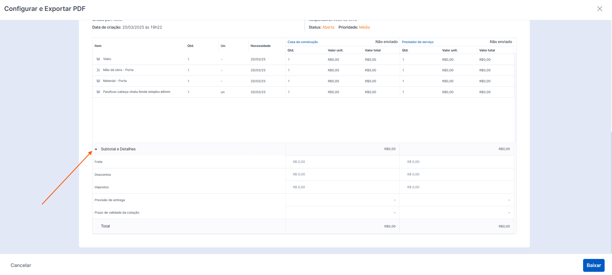
Task: Click the Item column header
Action: [98, 46]
